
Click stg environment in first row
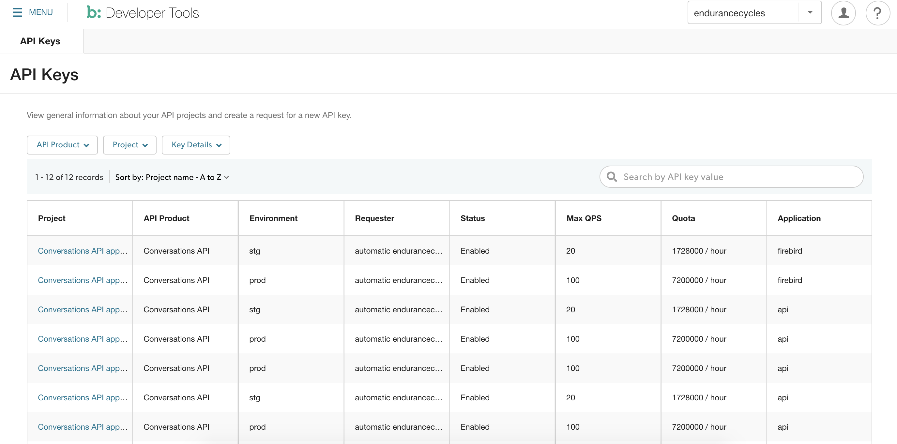pos(254,251)
